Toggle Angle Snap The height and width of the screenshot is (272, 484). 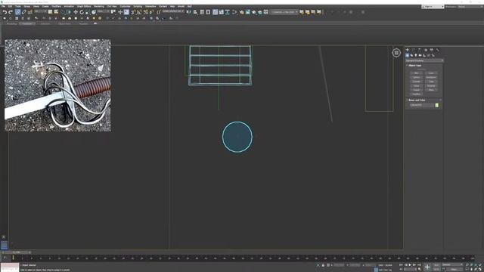point(139,12)
